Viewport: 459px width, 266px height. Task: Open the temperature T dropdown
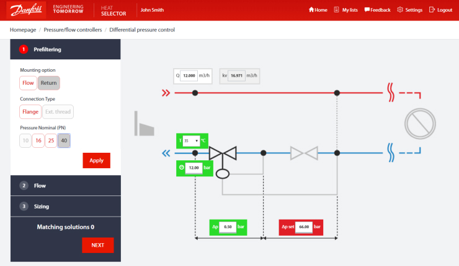click(x=192, y=141)
